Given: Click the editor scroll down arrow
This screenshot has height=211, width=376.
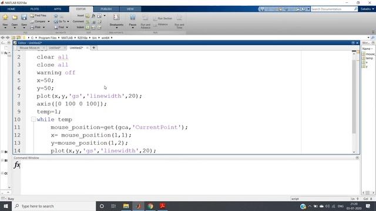Looking at the screenshot, I should (x=354, y=152).
